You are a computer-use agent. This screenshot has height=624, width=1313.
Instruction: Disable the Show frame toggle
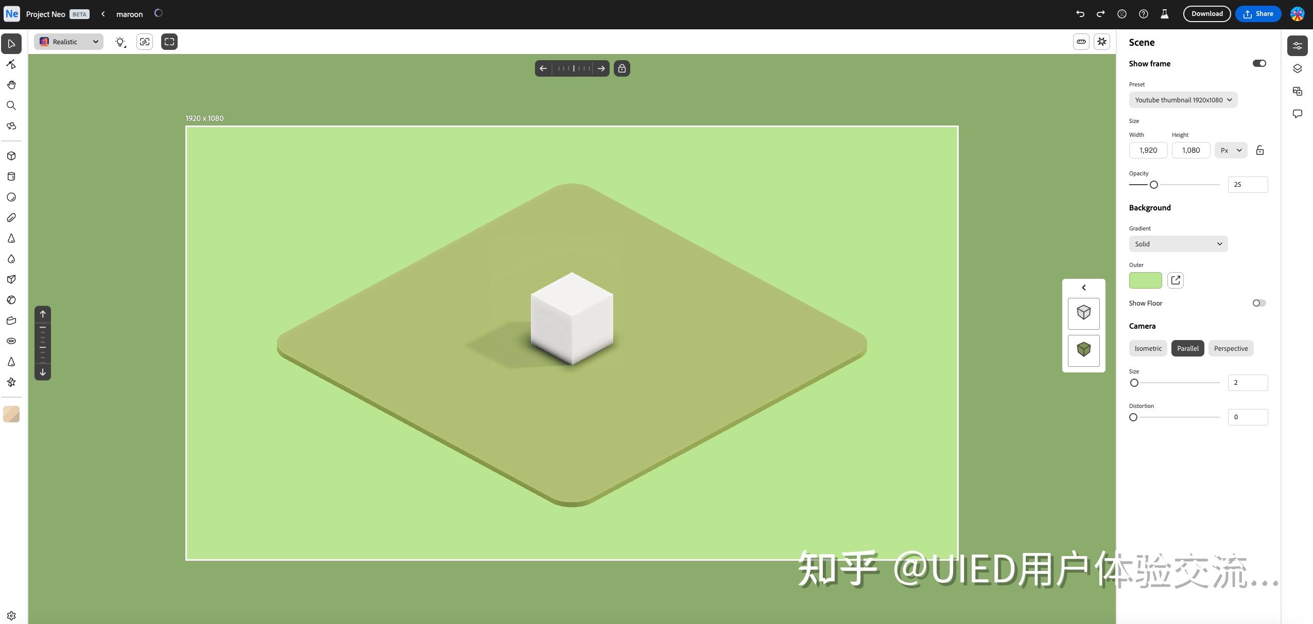point(1259,63)
